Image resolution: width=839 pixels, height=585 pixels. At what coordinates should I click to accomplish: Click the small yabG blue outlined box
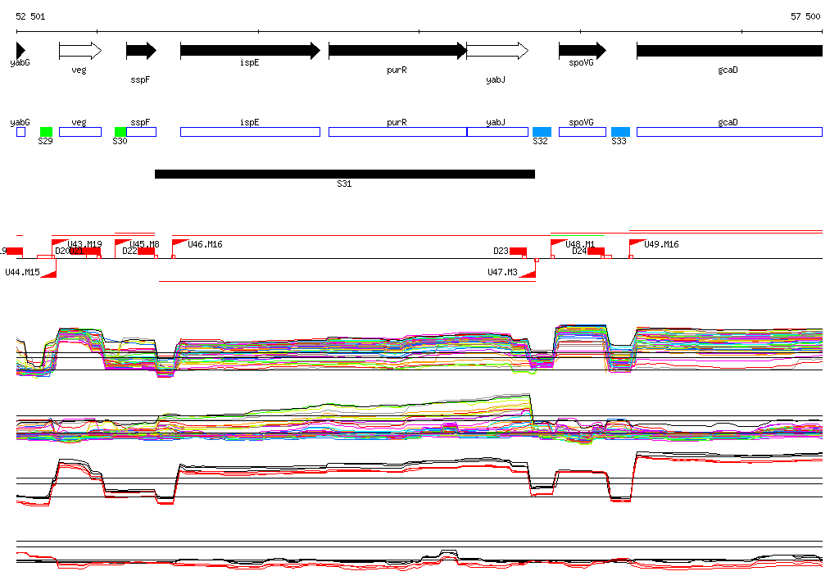click(x=20, y=132)
